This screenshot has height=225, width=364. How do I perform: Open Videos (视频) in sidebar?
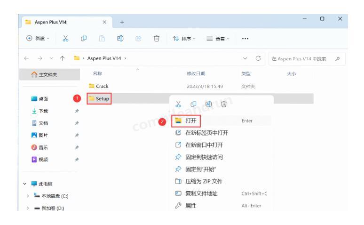pyautogui.click(x=40, y=160)
